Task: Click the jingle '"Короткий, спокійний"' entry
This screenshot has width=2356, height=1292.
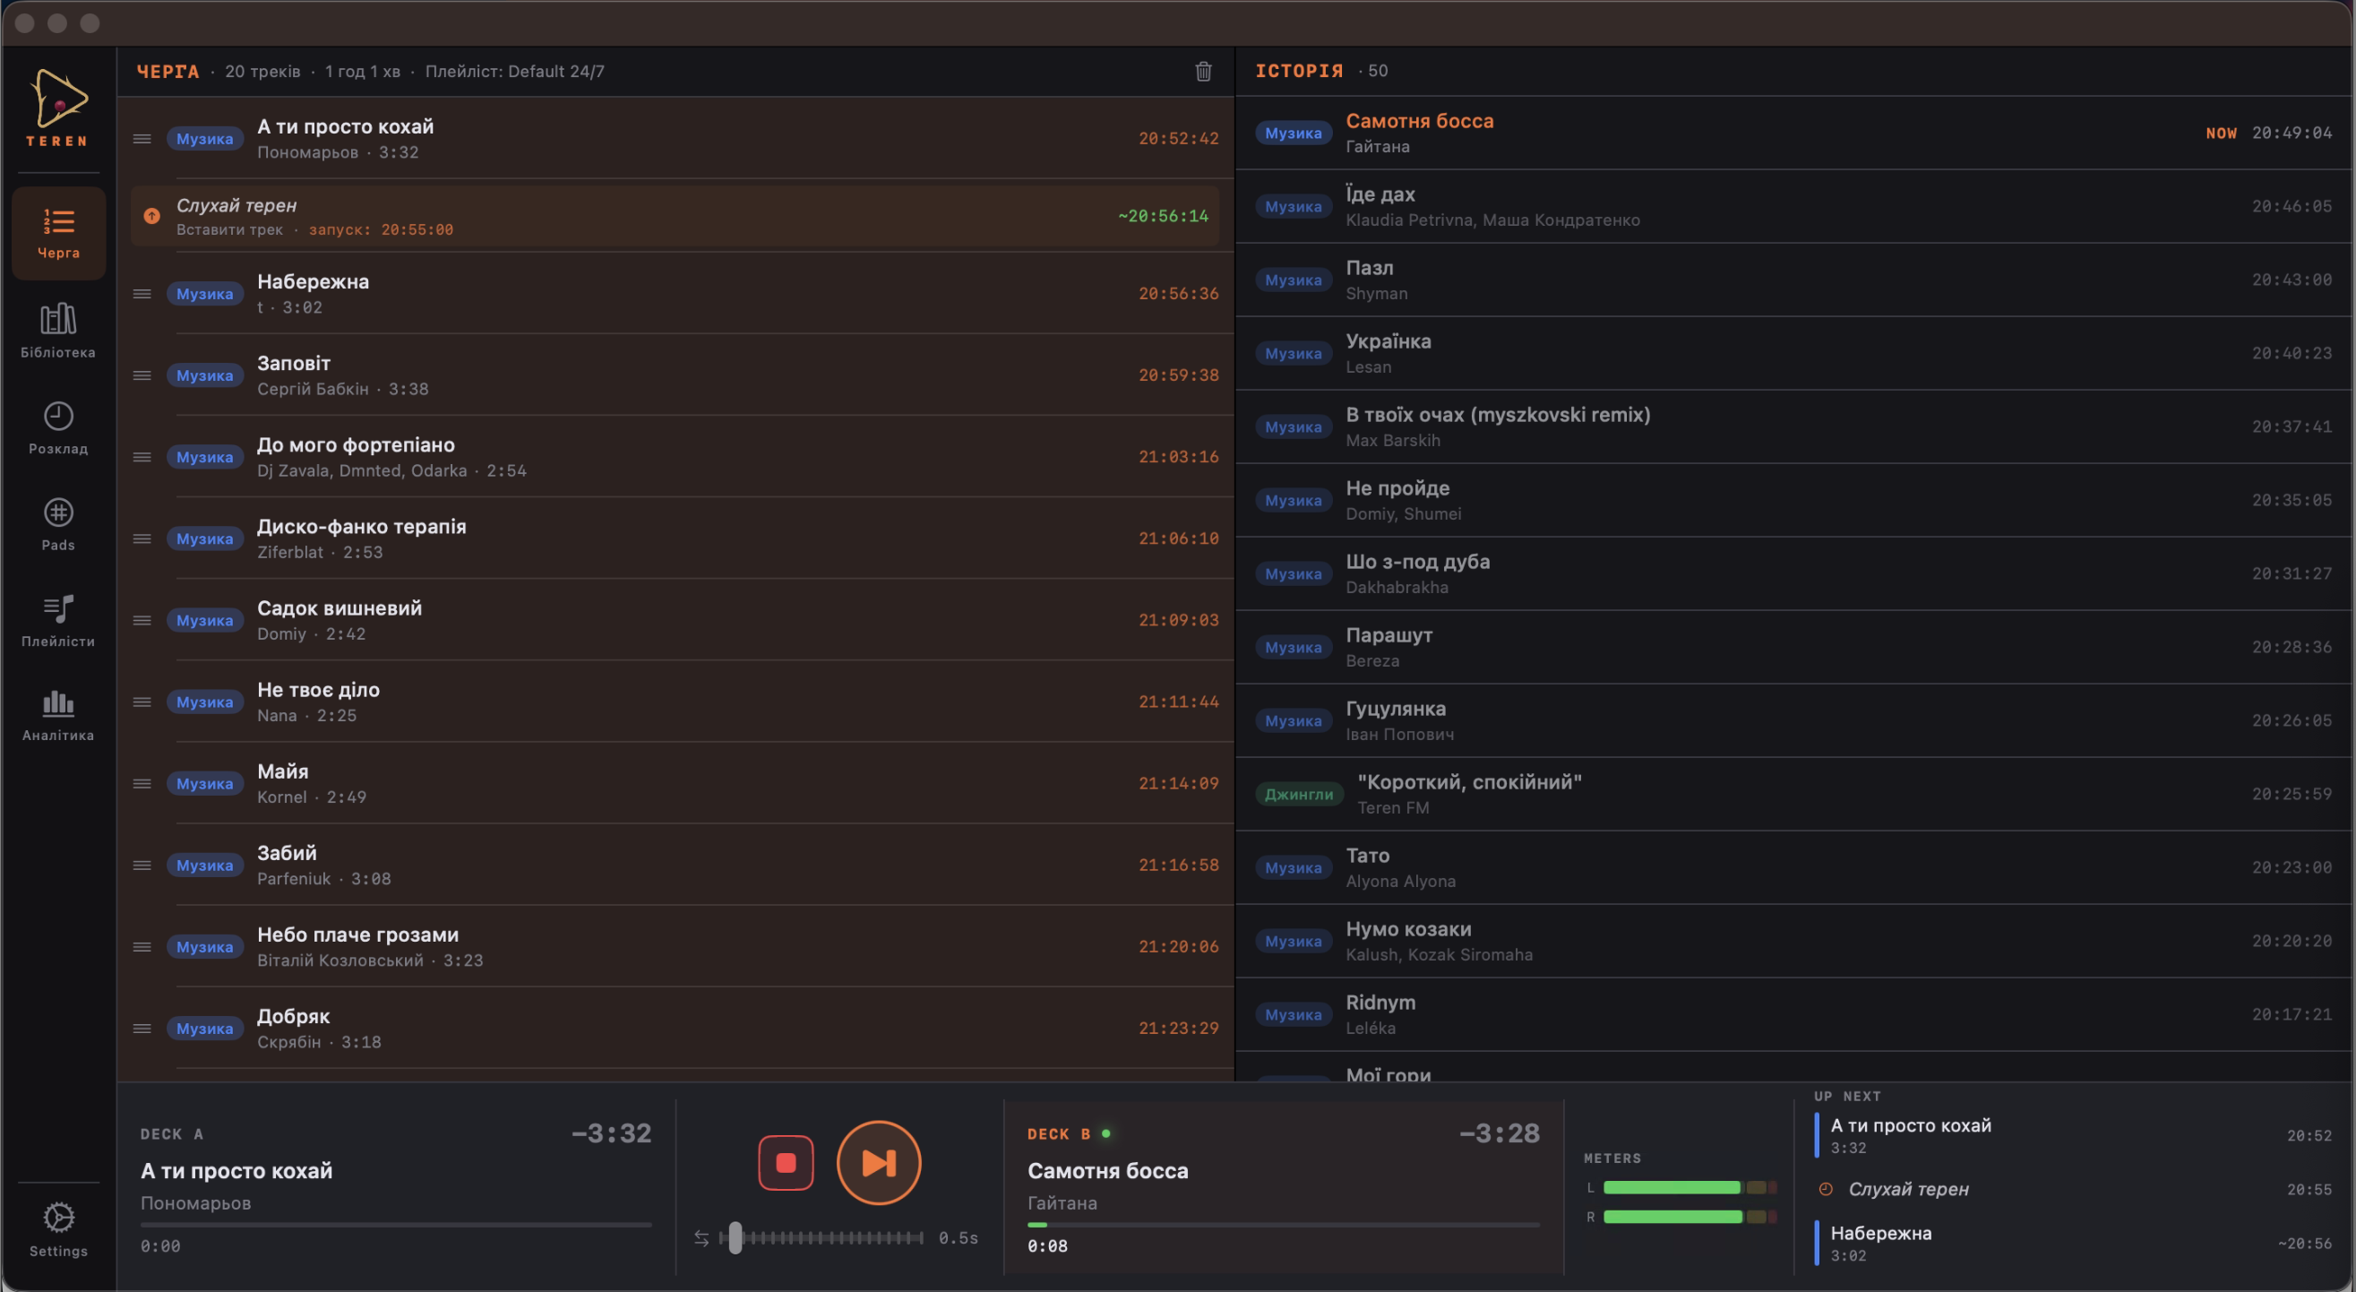Action: coord(1793,793)
